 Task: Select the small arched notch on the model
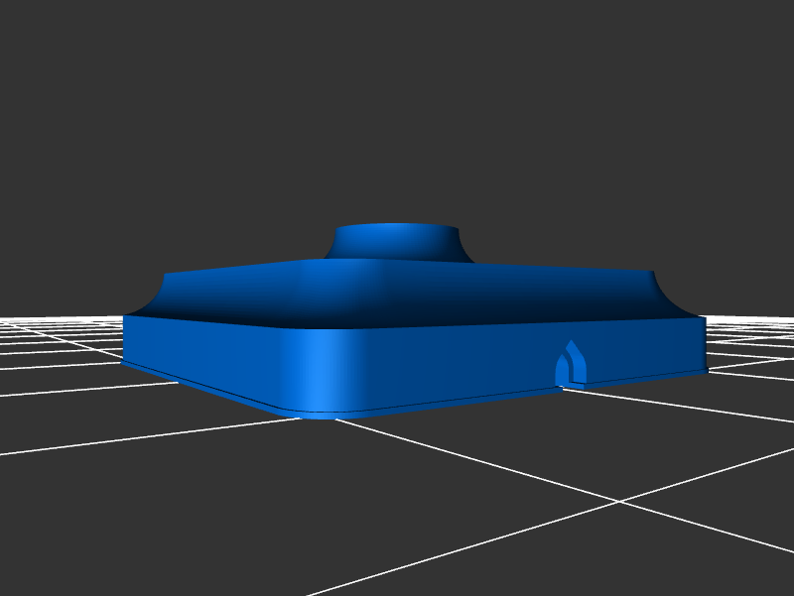[570, 367]
